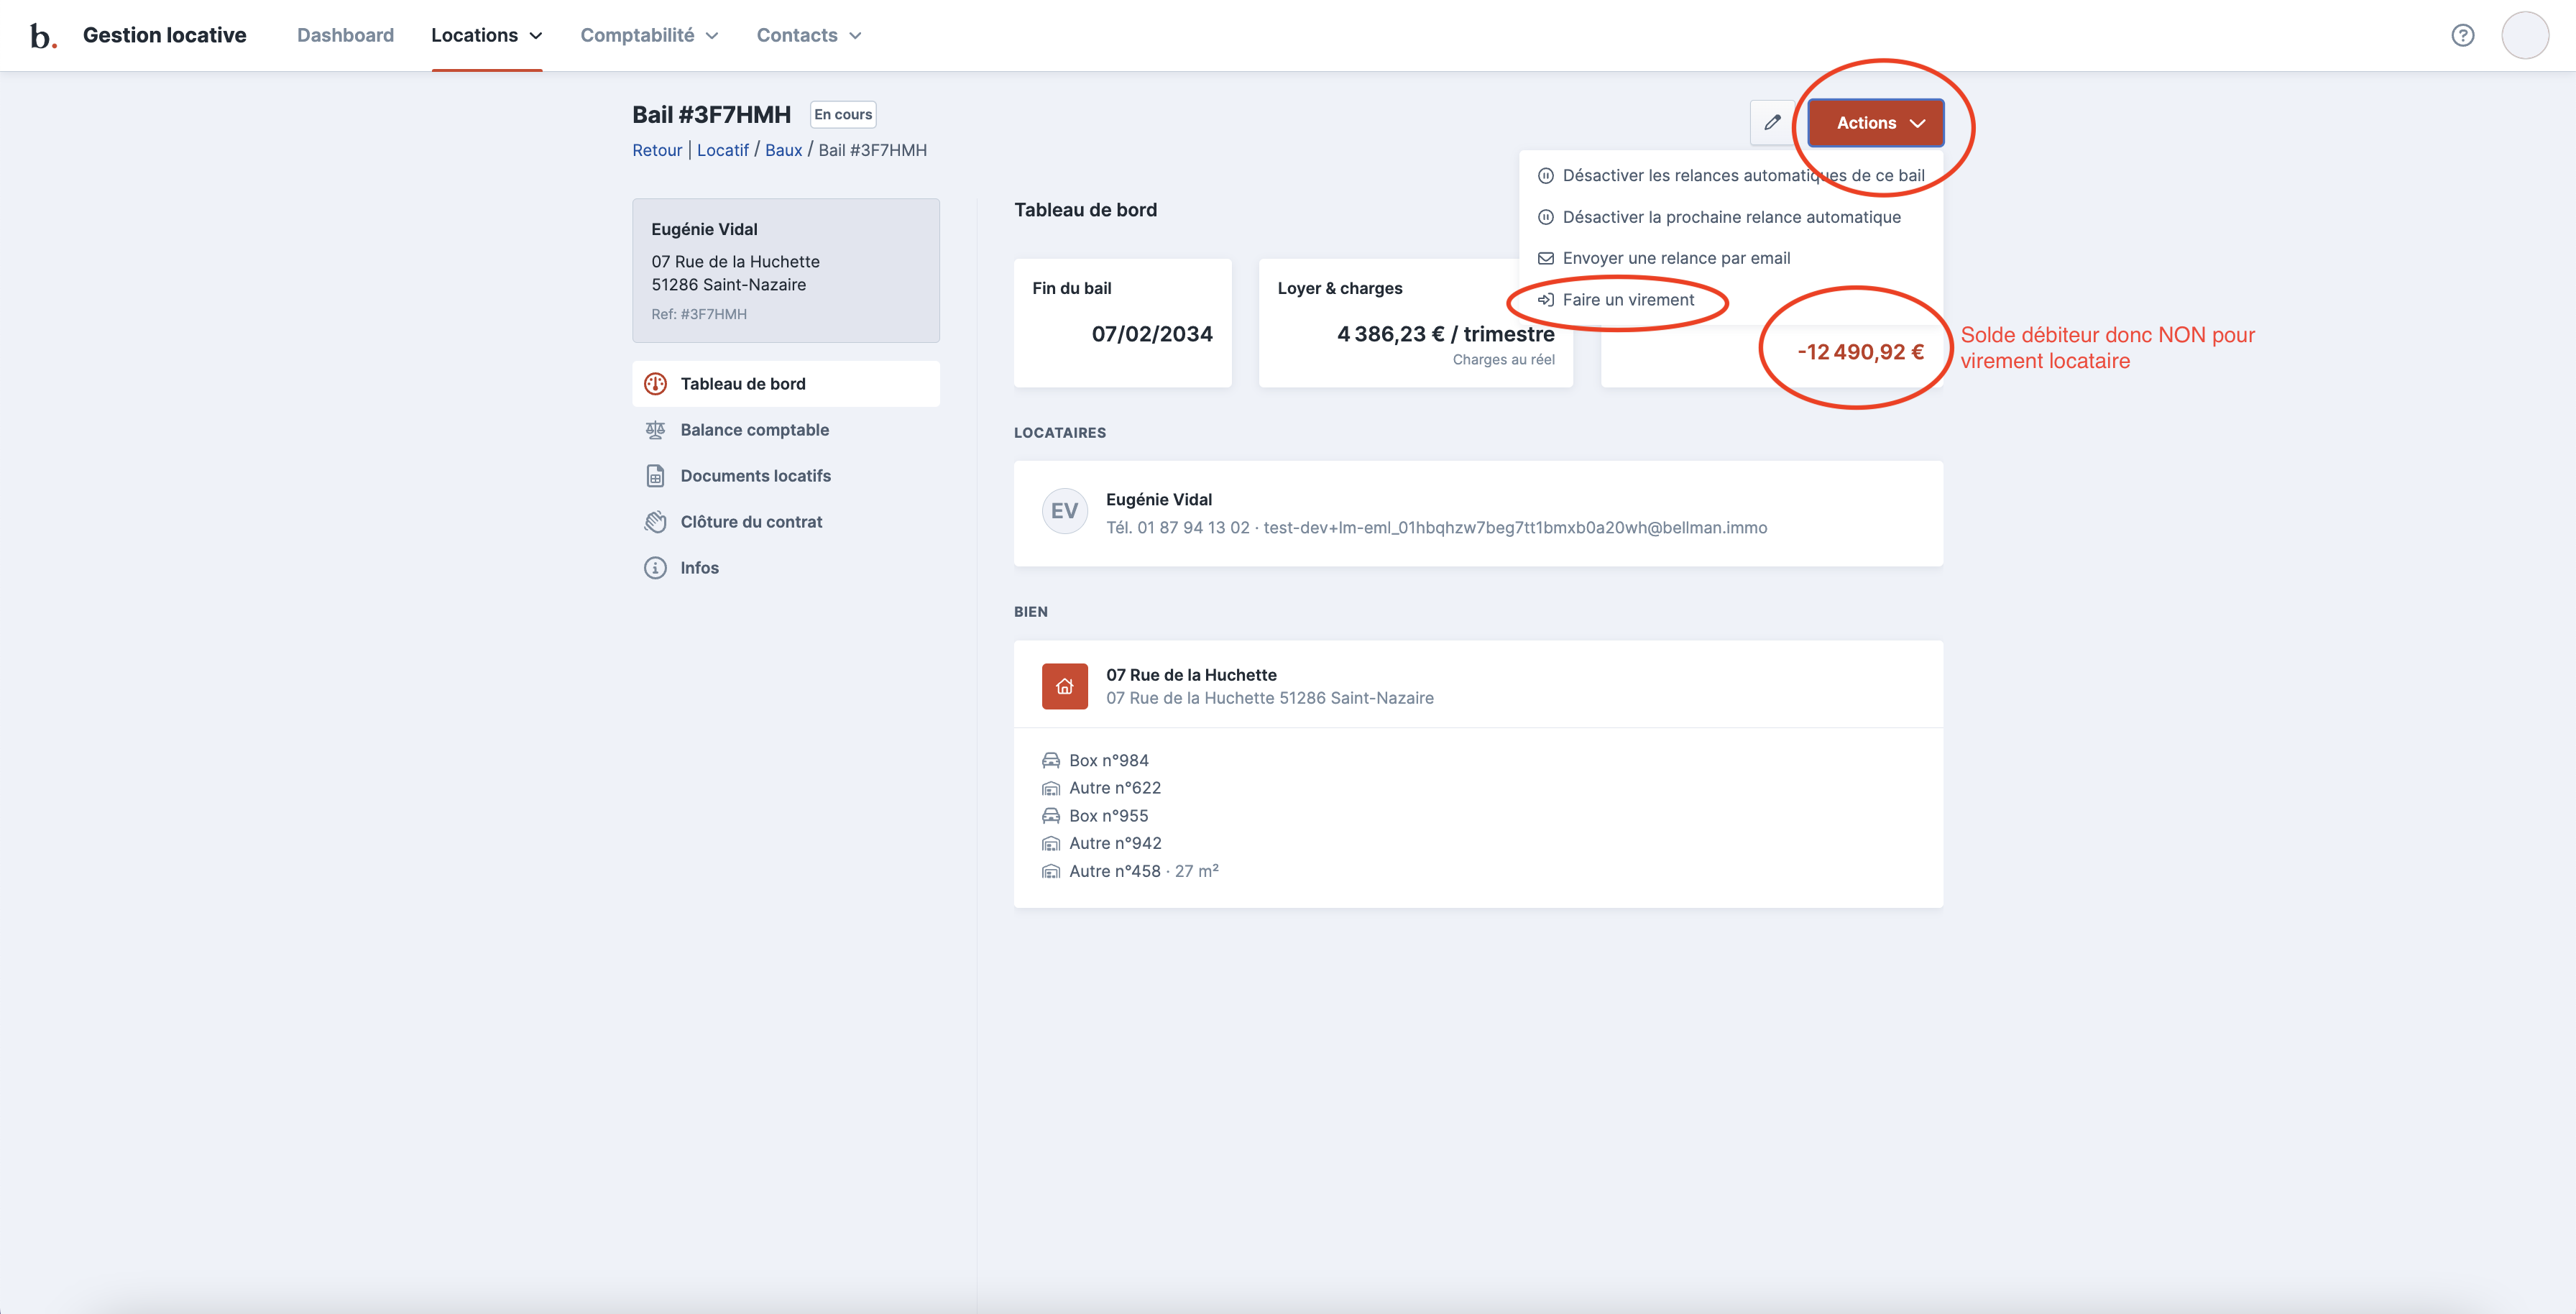
Task: Choose Faire un virement menu entry
Action: click(x=1627, y=300)
